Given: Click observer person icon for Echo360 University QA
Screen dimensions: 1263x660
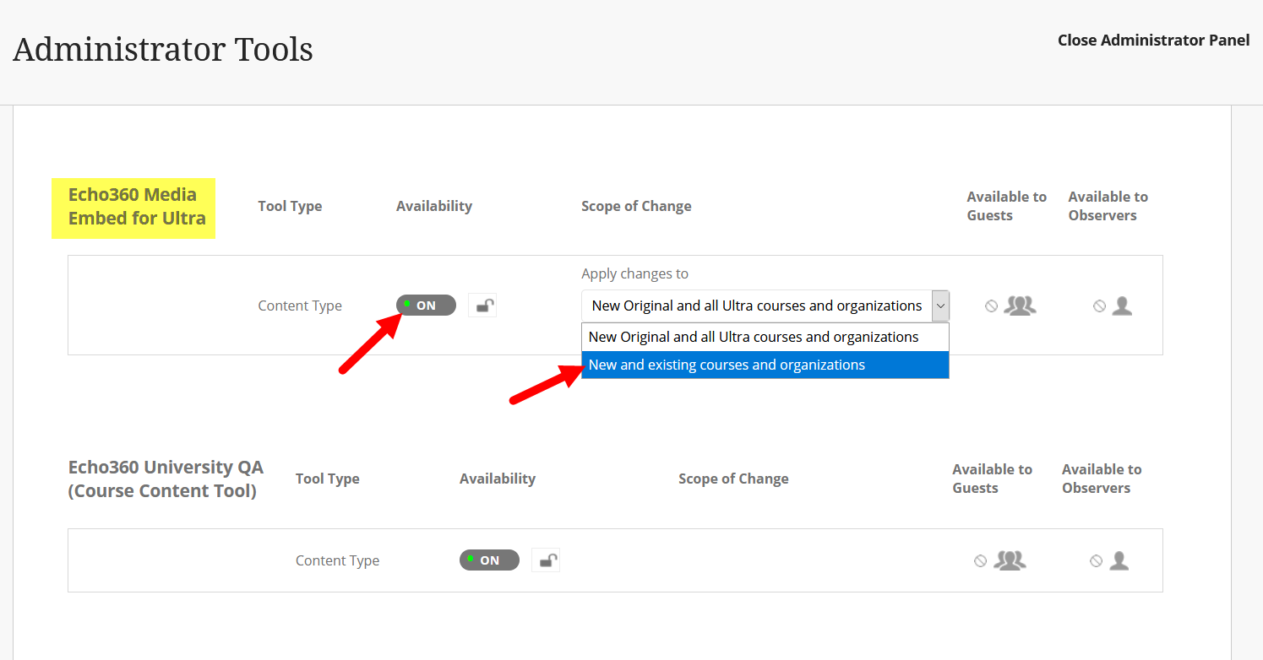Looking at the screenshot, I should click(1119, 560).
